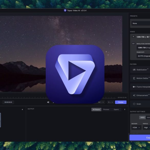Add a new input with the plus icon
Image resolution: width=150 pixels, height=150 pixels.
tap(22, 109)
